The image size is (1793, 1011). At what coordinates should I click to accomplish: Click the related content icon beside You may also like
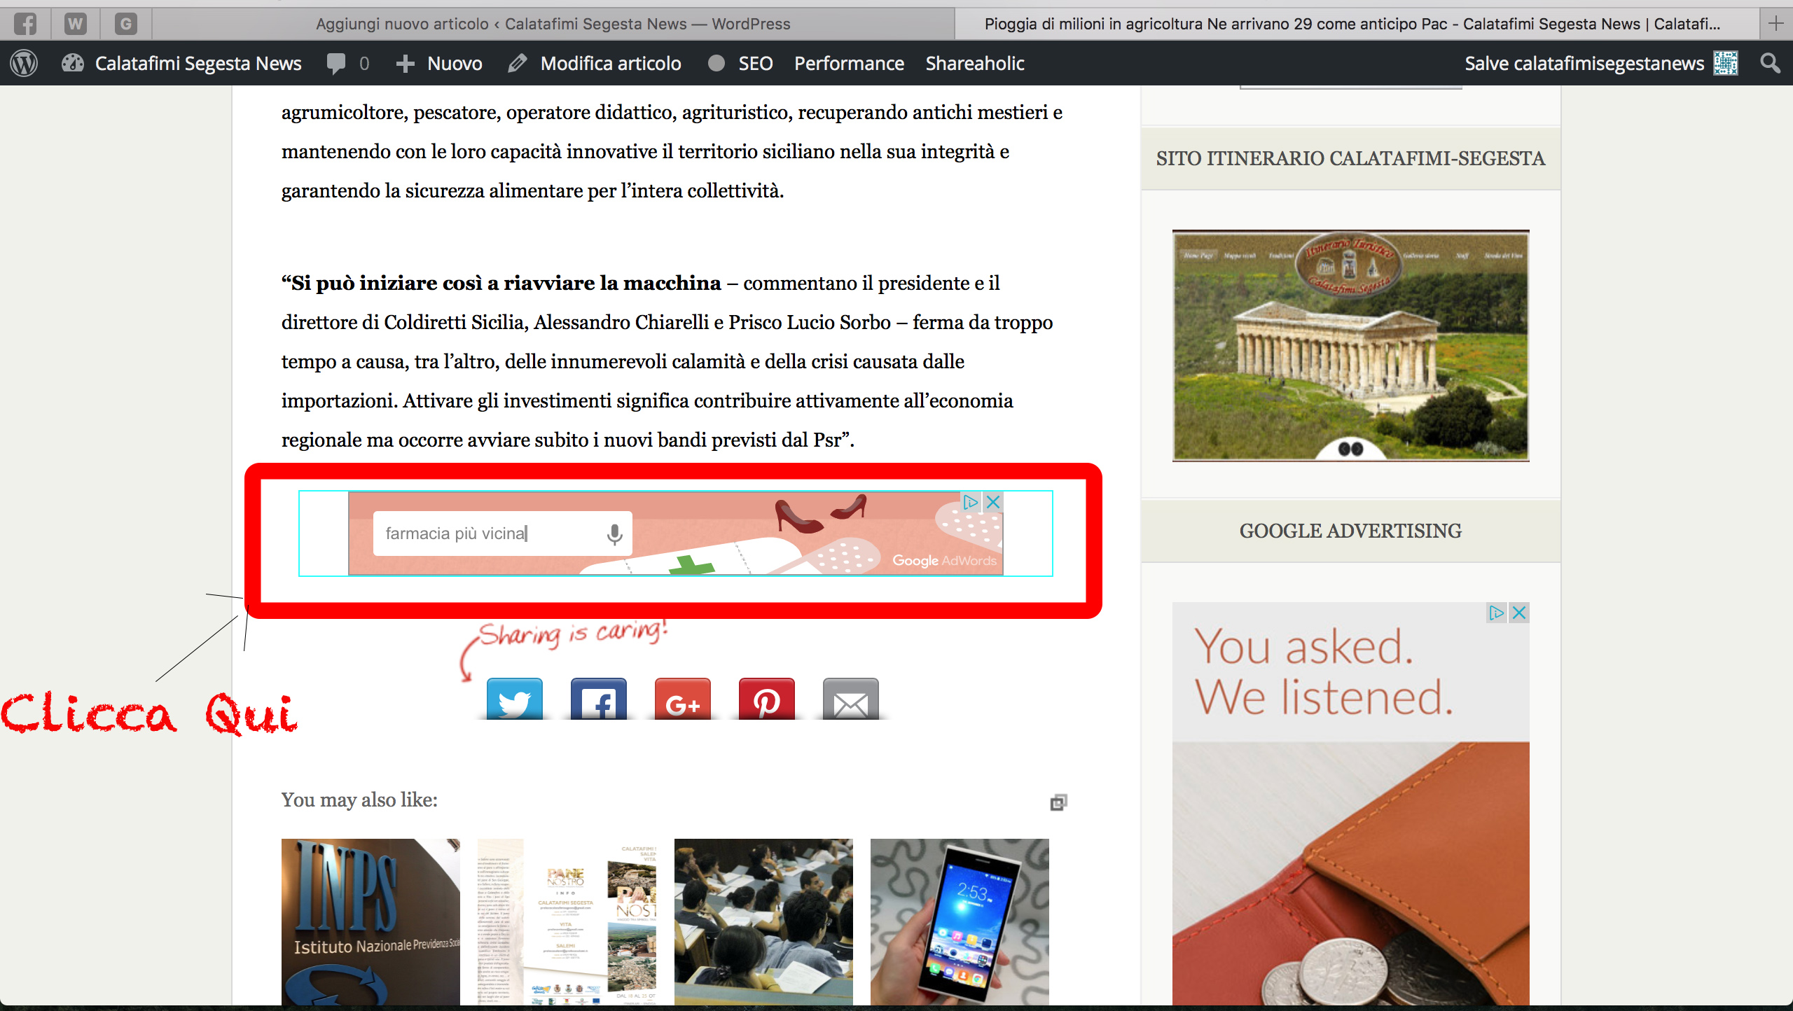pyautogui.click(x=1058, y=802)
